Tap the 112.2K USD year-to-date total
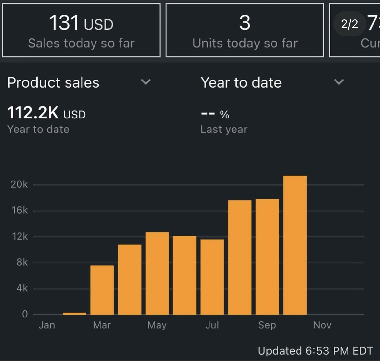 coord(46,113)
